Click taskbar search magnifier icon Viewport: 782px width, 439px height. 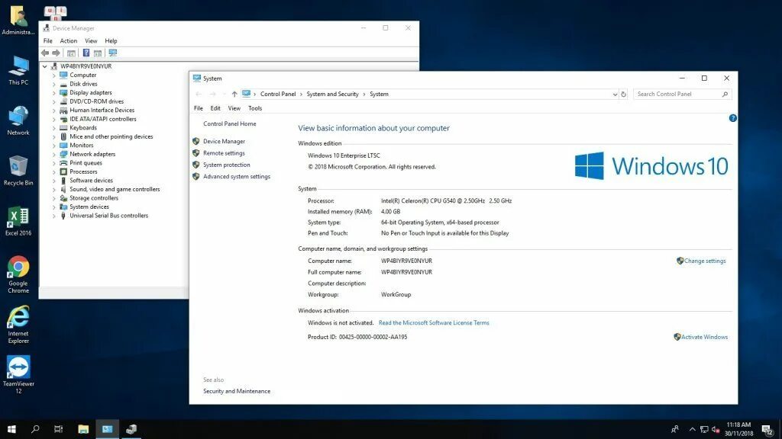[x=35, y=429]
